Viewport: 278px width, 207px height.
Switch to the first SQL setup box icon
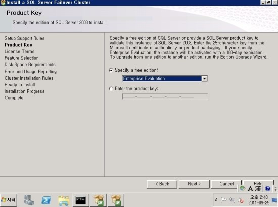pos(99,200)
